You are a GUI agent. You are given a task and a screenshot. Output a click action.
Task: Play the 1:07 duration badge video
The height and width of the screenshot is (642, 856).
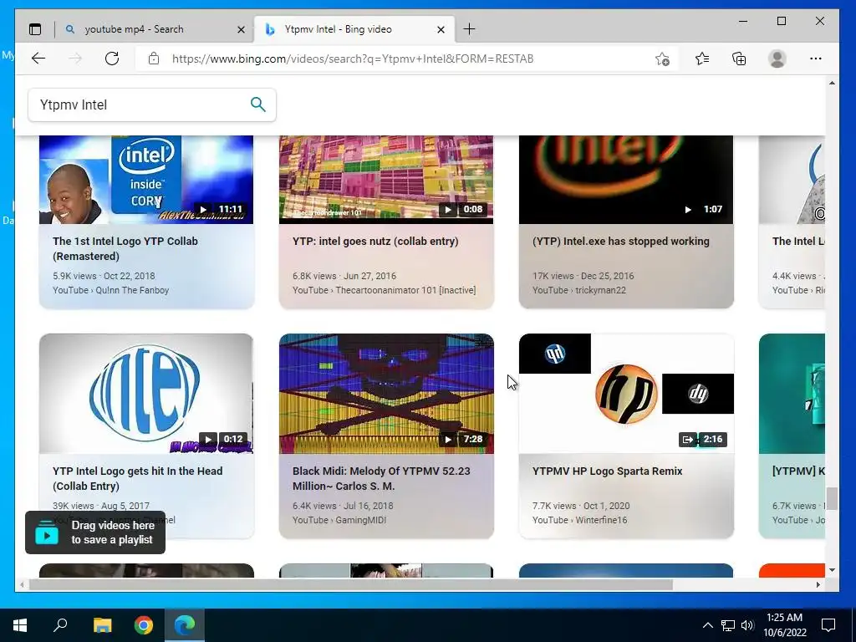[x=703, y=209]
